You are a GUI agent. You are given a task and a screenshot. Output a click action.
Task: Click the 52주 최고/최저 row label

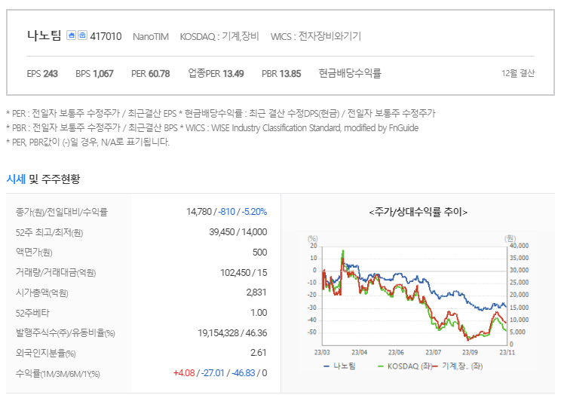pos(49,233)
